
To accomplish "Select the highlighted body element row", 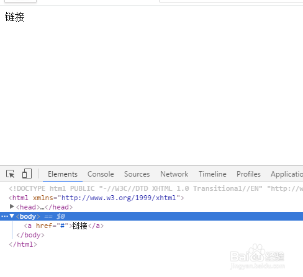I will pyautogui.click(x=151, y=216).
